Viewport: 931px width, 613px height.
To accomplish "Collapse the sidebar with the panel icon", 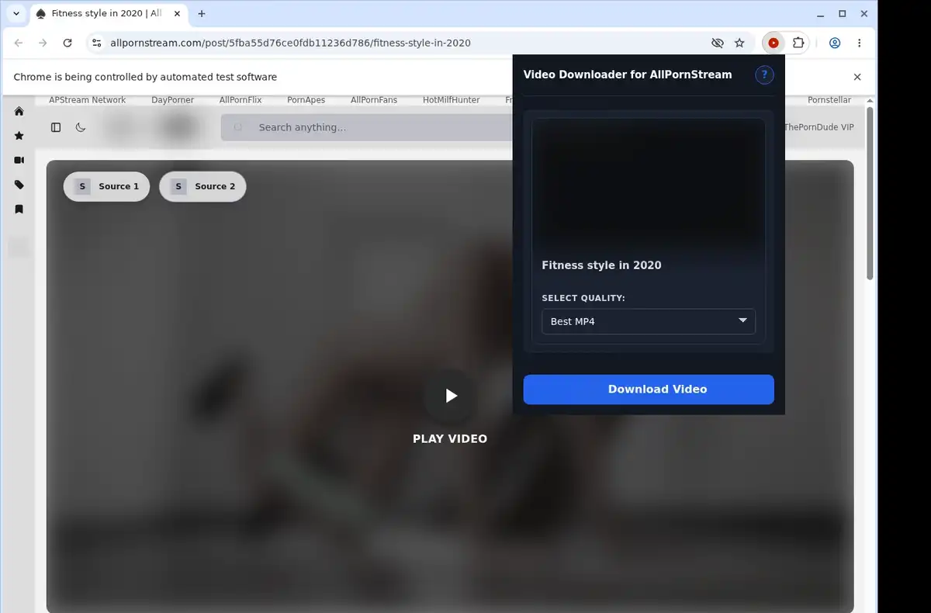I will (56, 127).
